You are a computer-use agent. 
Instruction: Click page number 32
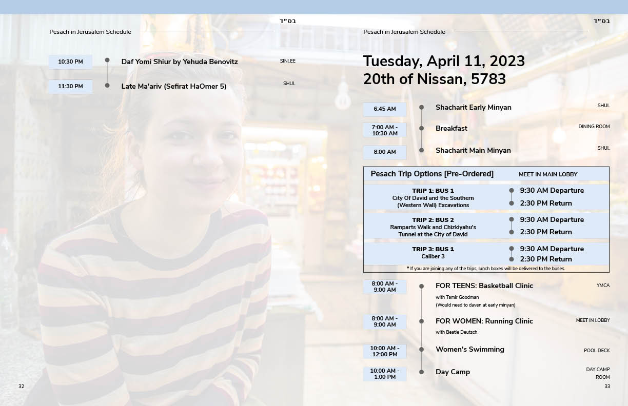click(21, 387)
